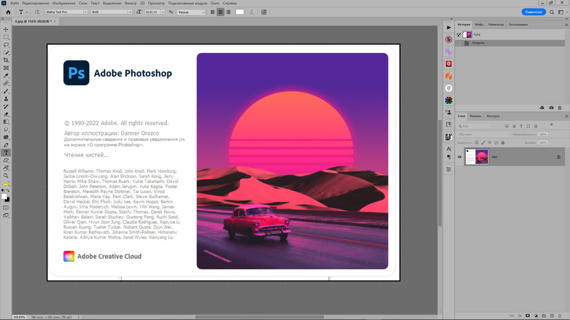Go to the Home screen icon
570x320 pixels.
pos(8,12)
